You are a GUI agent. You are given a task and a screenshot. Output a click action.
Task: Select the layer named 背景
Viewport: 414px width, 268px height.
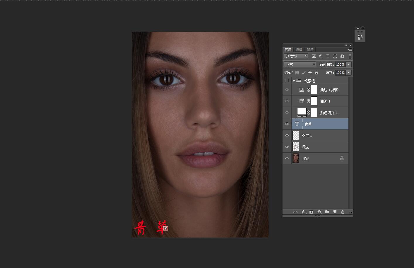click(x=305, y=158)
